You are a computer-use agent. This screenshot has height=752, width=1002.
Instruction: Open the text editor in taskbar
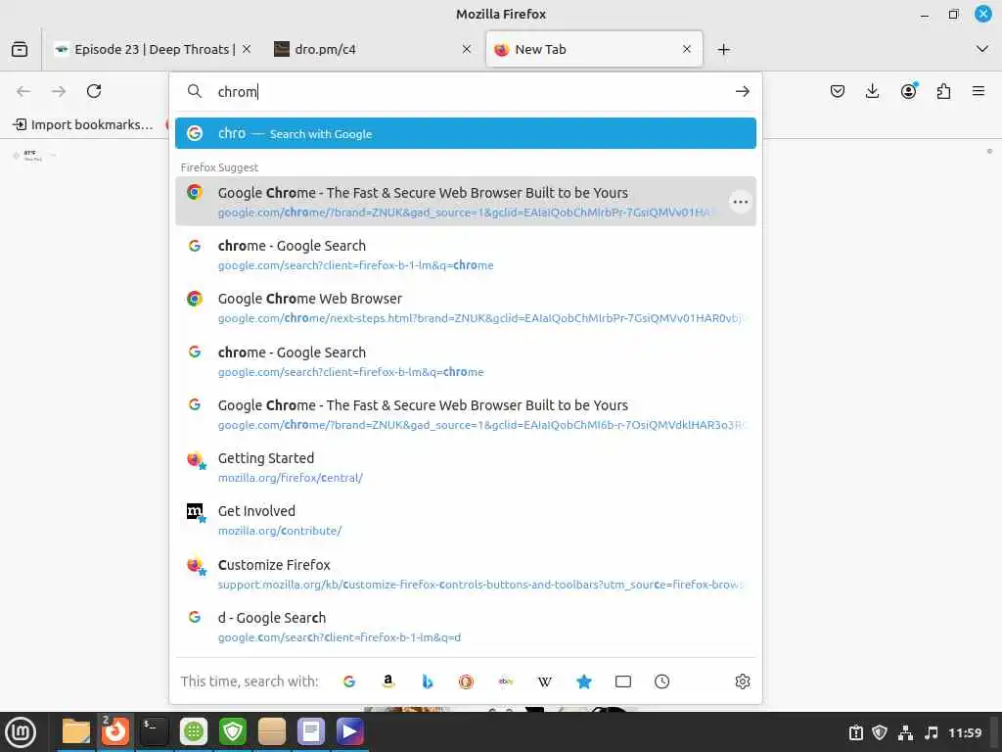310,731
